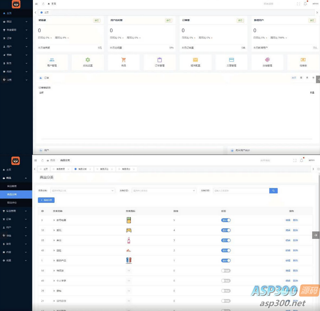Open the 短信配置 envelope shortcut

195,62
